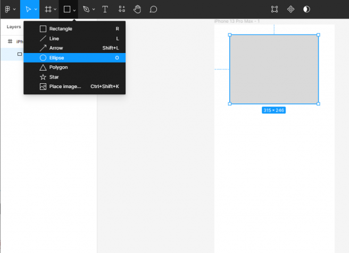
Task: Open the Resources panel icon
Action: pos(122,9)
